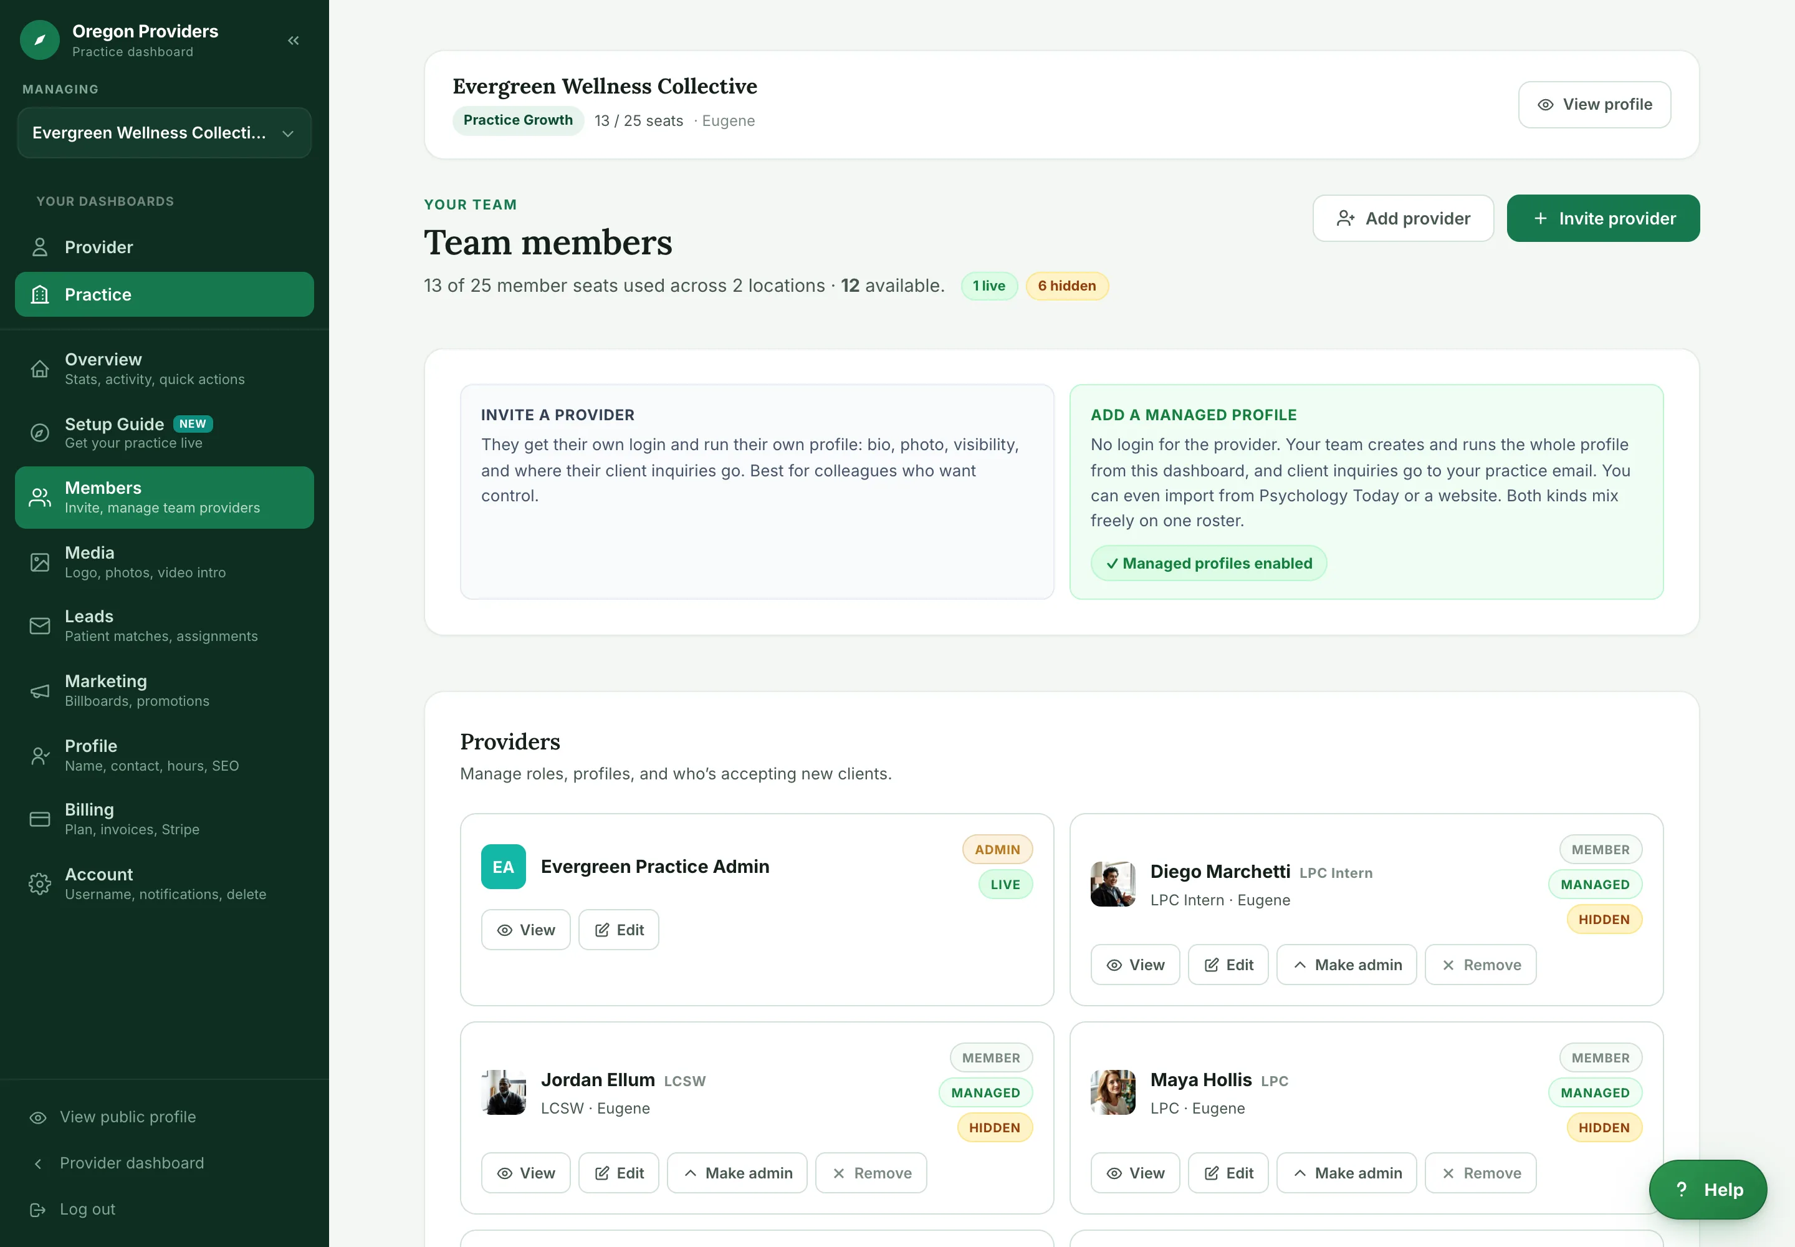Go to Members in the sidebar

164,498
